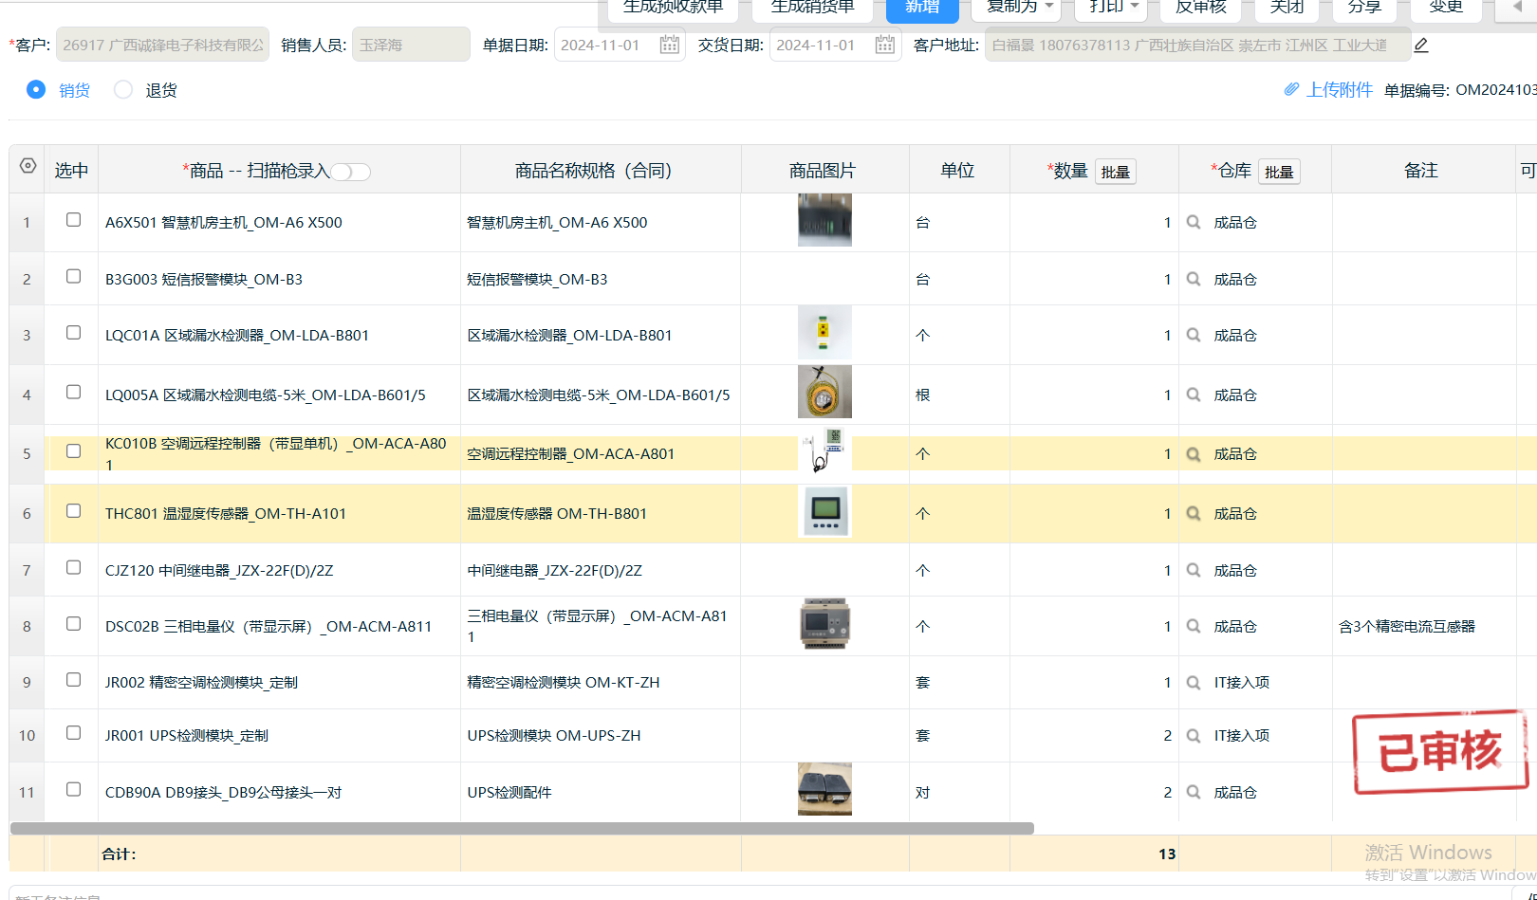Check the box for CJZ120 row
Screen dimensions: 1537x900
click(x=73, y=568)
